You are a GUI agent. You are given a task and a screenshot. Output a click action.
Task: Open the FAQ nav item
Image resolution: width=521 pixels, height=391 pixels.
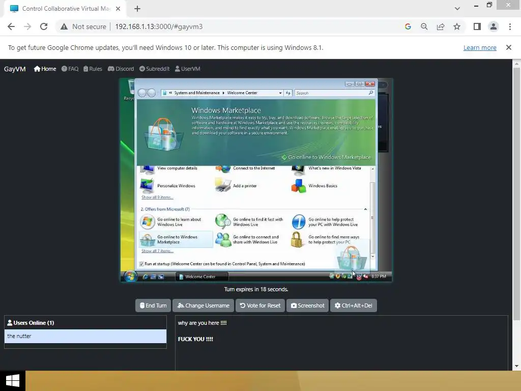coord(70,69)
